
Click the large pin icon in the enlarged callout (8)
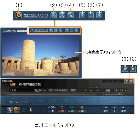pos(125,69)
